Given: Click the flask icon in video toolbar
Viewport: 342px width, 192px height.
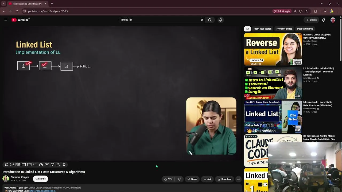Looking at the screenshot, I should pos(58,165).
